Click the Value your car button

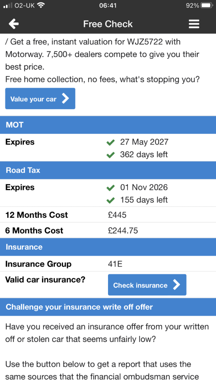pyautogui.click(x=40, y=99)
